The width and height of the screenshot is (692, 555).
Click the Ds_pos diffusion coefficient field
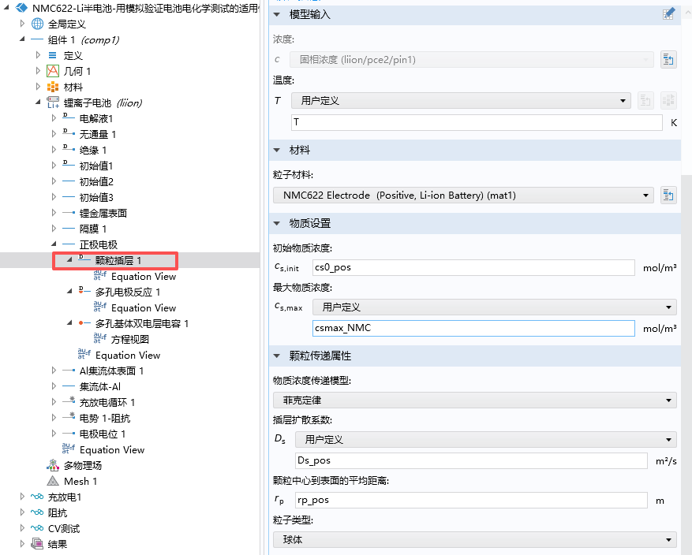click(470, 460)
